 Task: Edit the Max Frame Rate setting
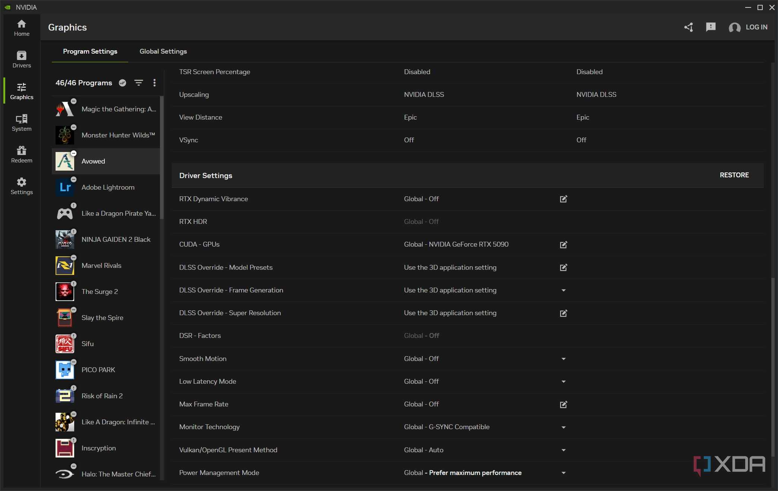pyautogui.click(x=564, y=404)
